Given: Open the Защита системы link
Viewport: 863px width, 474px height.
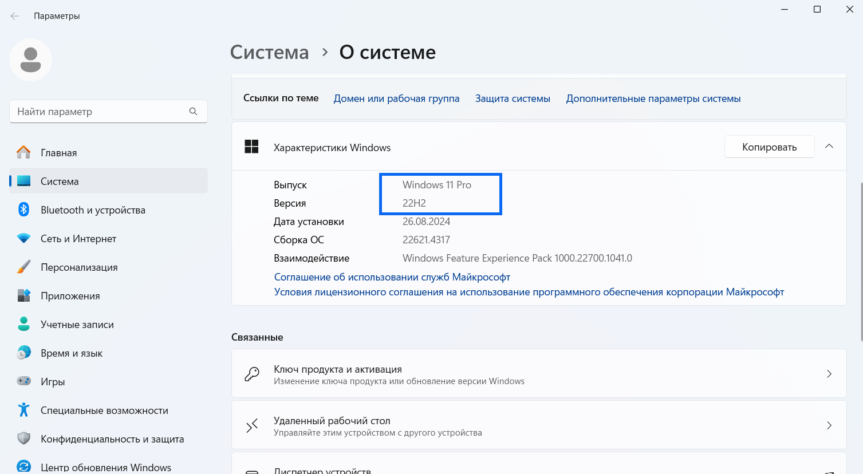Looking at the screenshot, I should pos(512,98).
